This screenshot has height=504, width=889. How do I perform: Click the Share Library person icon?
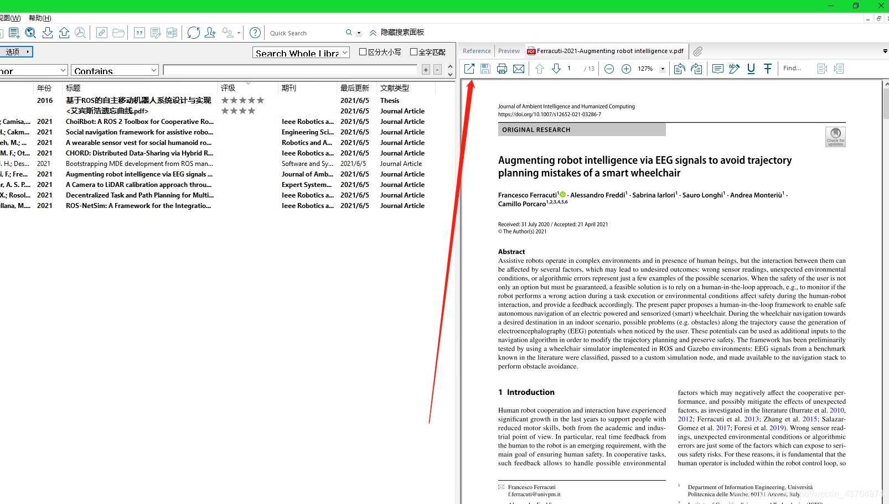210,33
